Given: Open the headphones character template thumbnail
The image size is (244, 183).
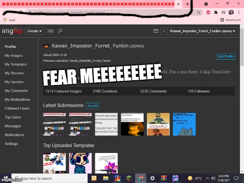Looking at the screenshot, I should tap(81, 163).
